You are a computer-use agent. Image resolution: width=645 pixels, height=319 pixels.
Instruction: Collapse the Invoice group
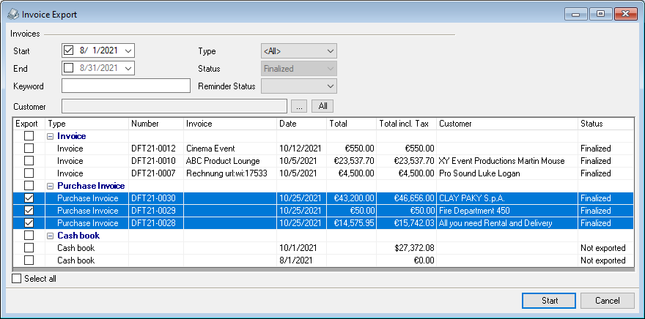(51, 136)
